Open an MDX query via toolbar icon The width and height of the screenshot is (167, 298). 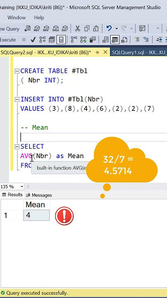point(37,29)
